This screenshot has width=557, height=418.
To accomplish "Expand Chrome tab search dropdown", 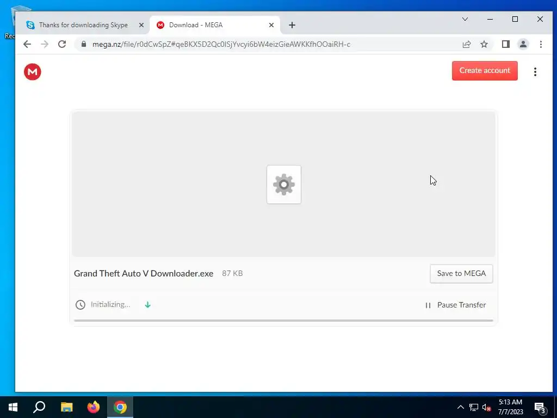I will point(465,19).
